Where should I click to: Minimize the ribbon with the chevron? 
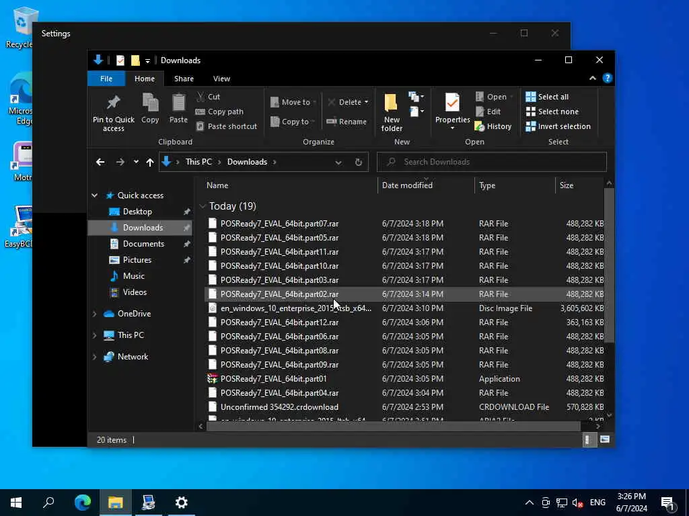(592, 78)
